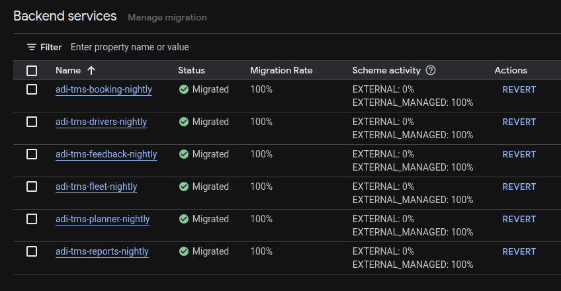Click 'EXTERNAL_MANAGED: 100%' in adi-tms-drivers-nightly row
This screenshot has width=561, height=291.
413,135
